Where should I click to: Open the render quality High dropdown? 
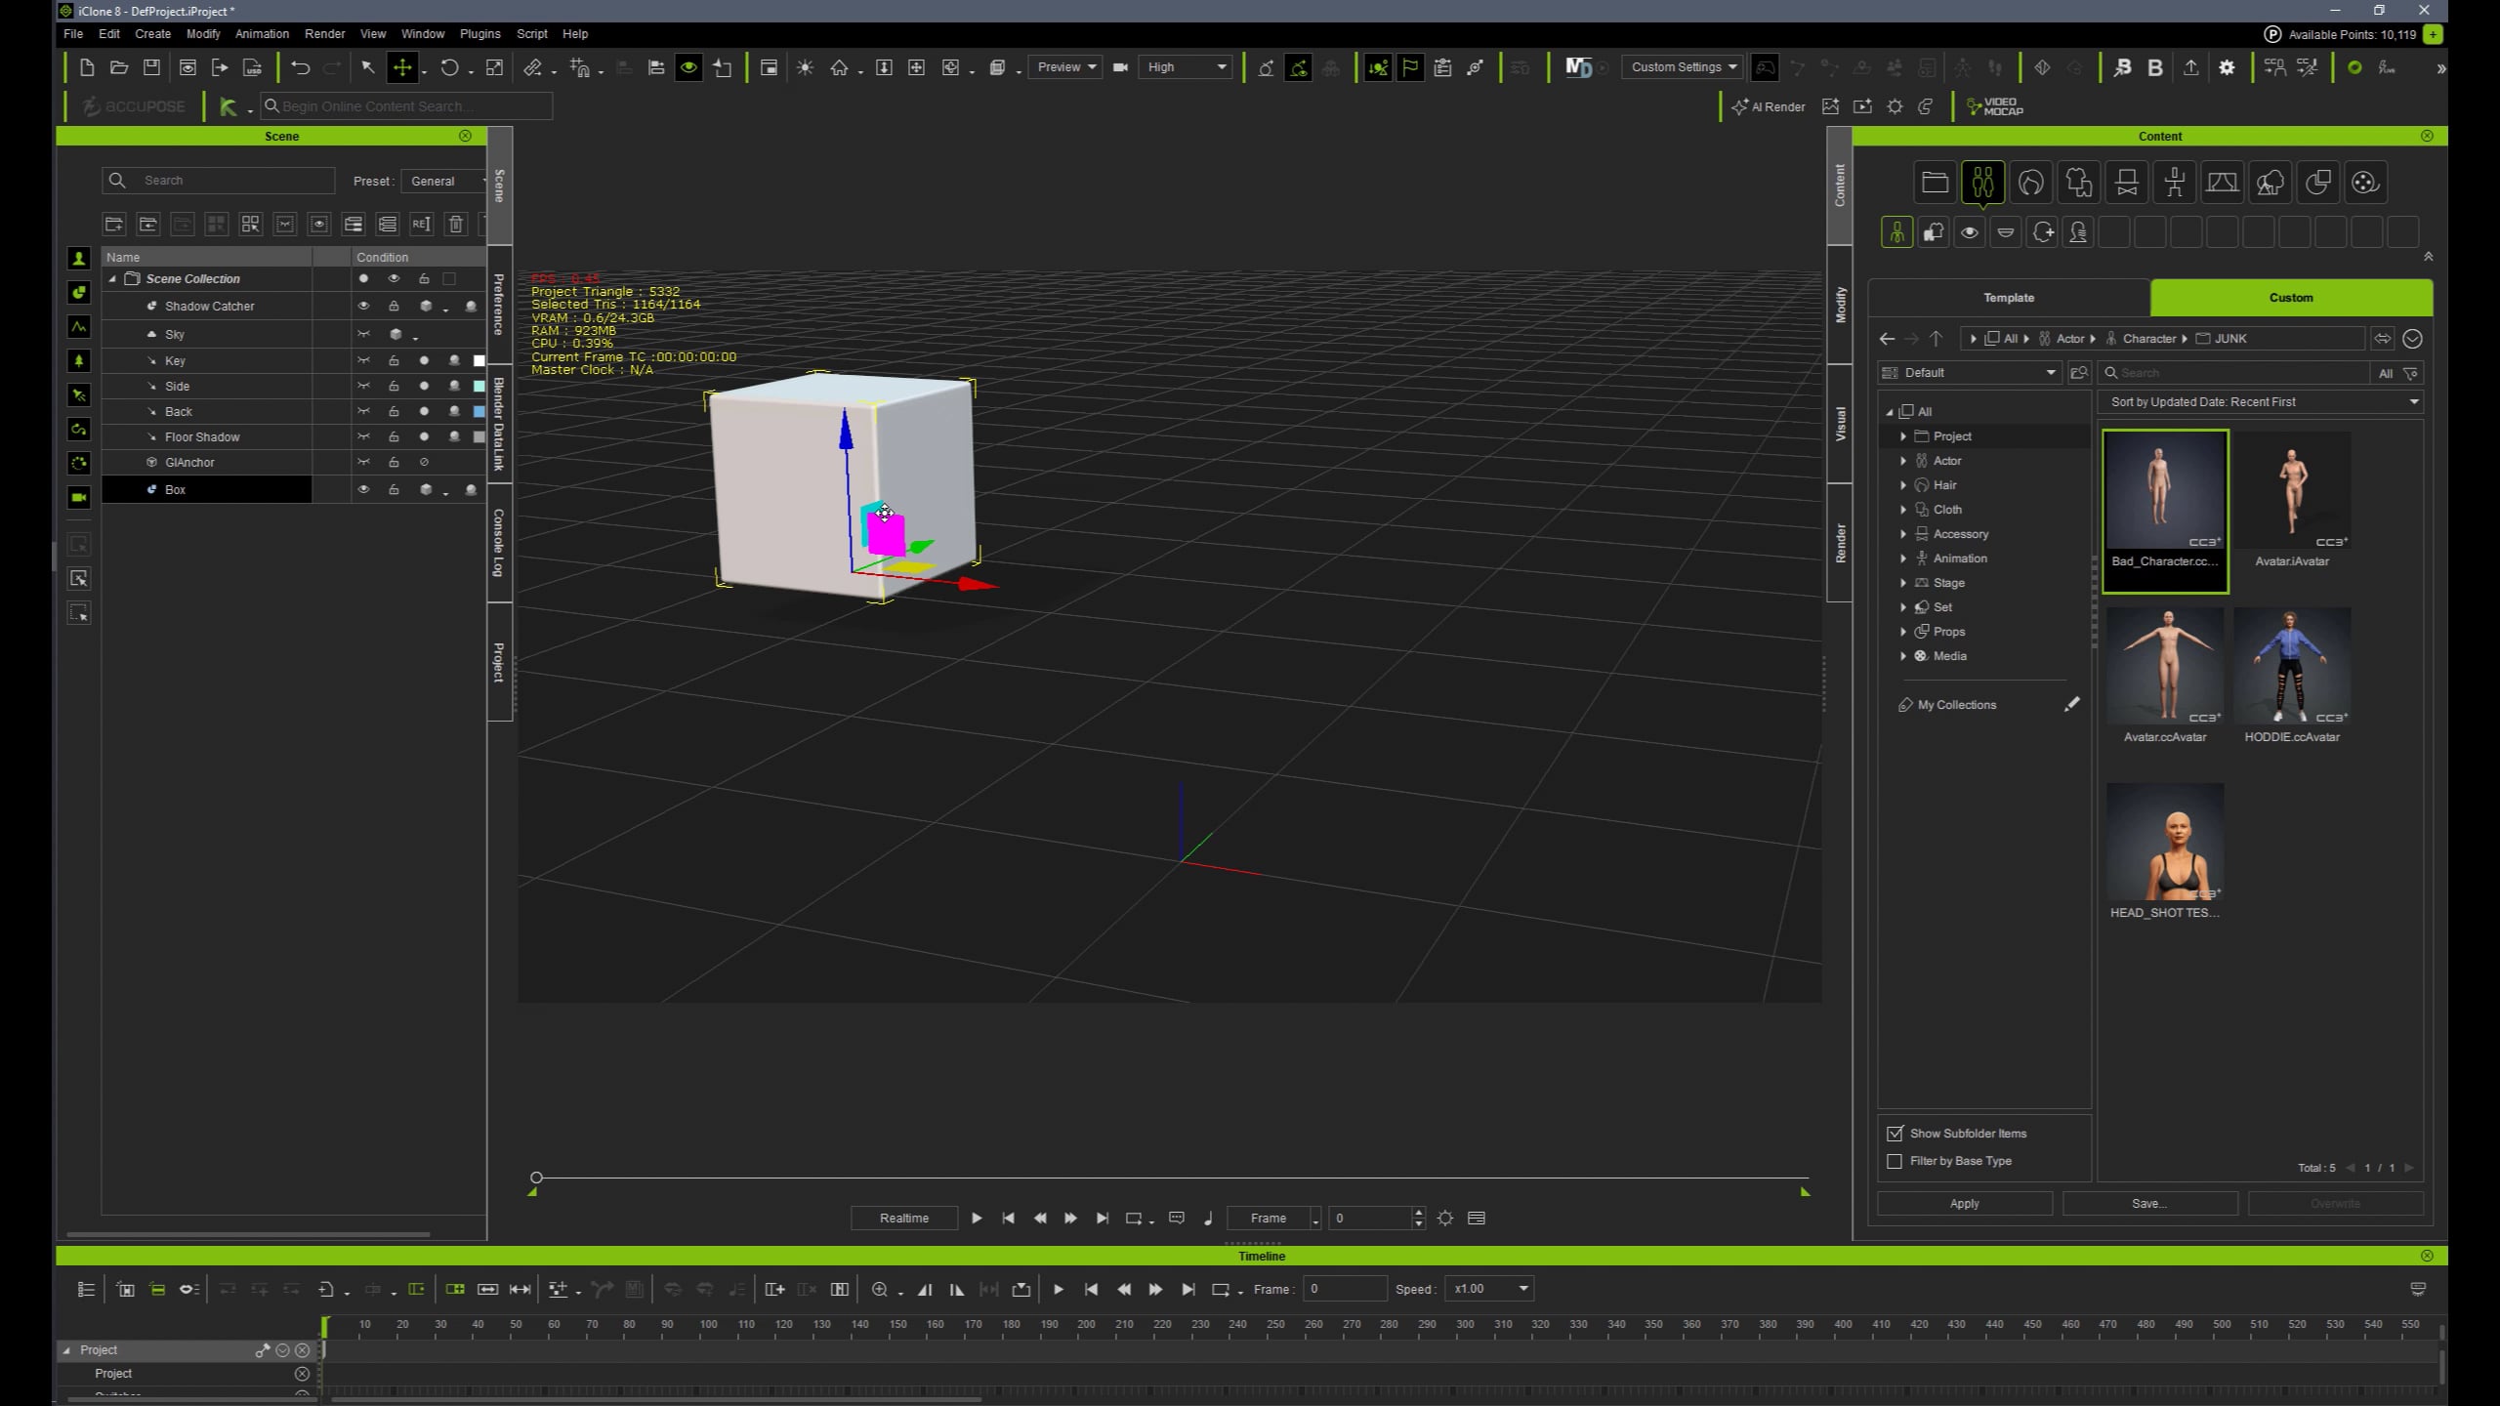1187,67
